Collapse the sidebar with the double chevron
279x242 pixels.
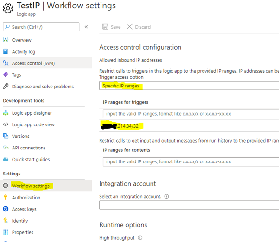click(x=86, y=27)
